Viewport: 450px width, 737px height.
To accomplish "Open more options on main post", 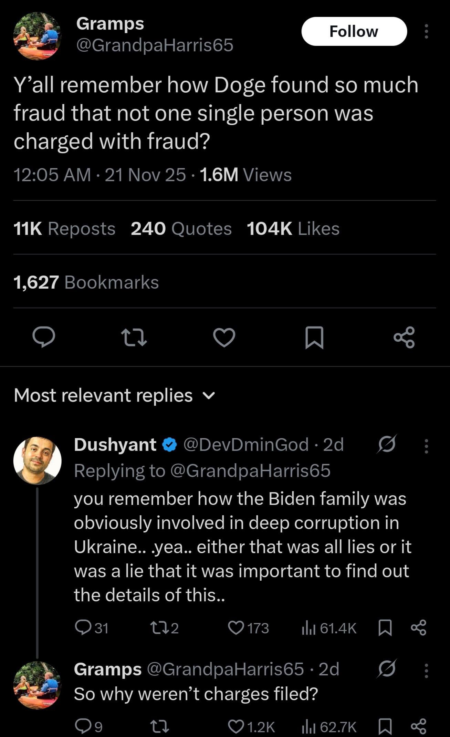I will 426,32.
